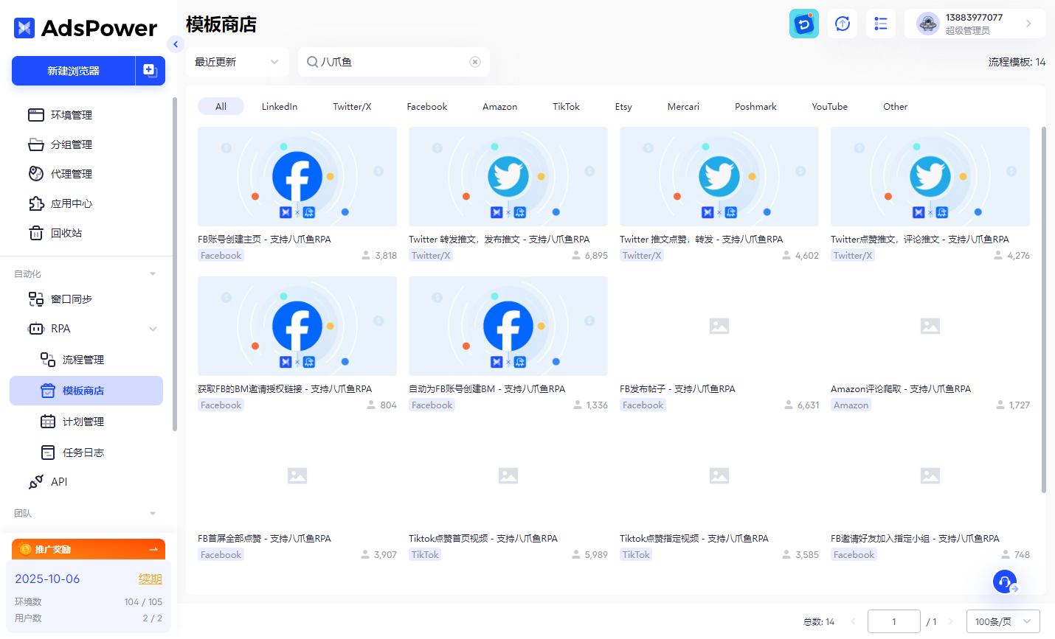Filter by Twitter/X tab
Image resolution: width=1055 pixels, height=639 pixels.
(x=352, y=107)
